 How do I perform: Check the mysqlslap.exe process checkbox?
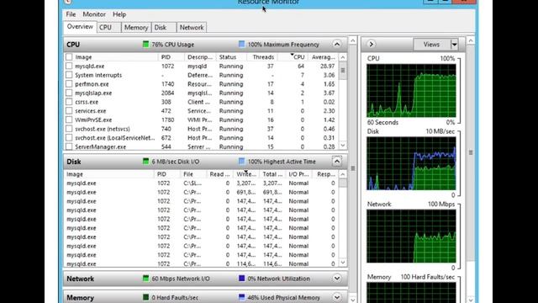point(69,93)
